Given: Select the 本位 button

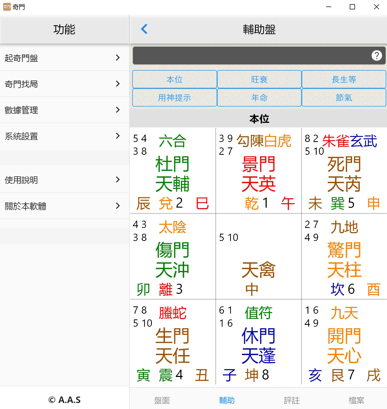Looking at the screenshot, I should point(174,79).
